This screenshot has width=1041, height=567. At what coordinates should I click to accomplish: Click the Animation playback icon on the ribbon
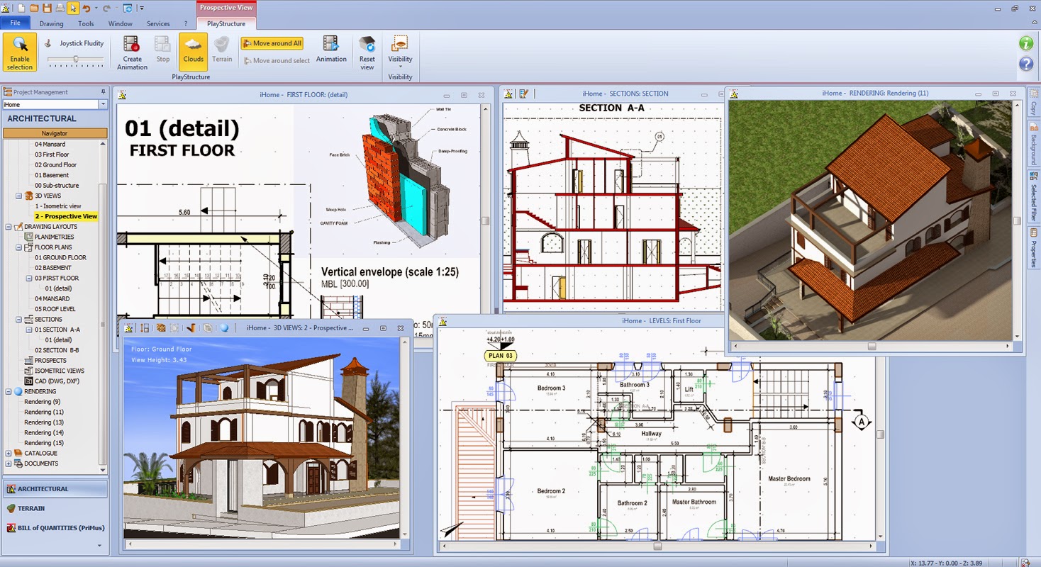click(331, 50)
